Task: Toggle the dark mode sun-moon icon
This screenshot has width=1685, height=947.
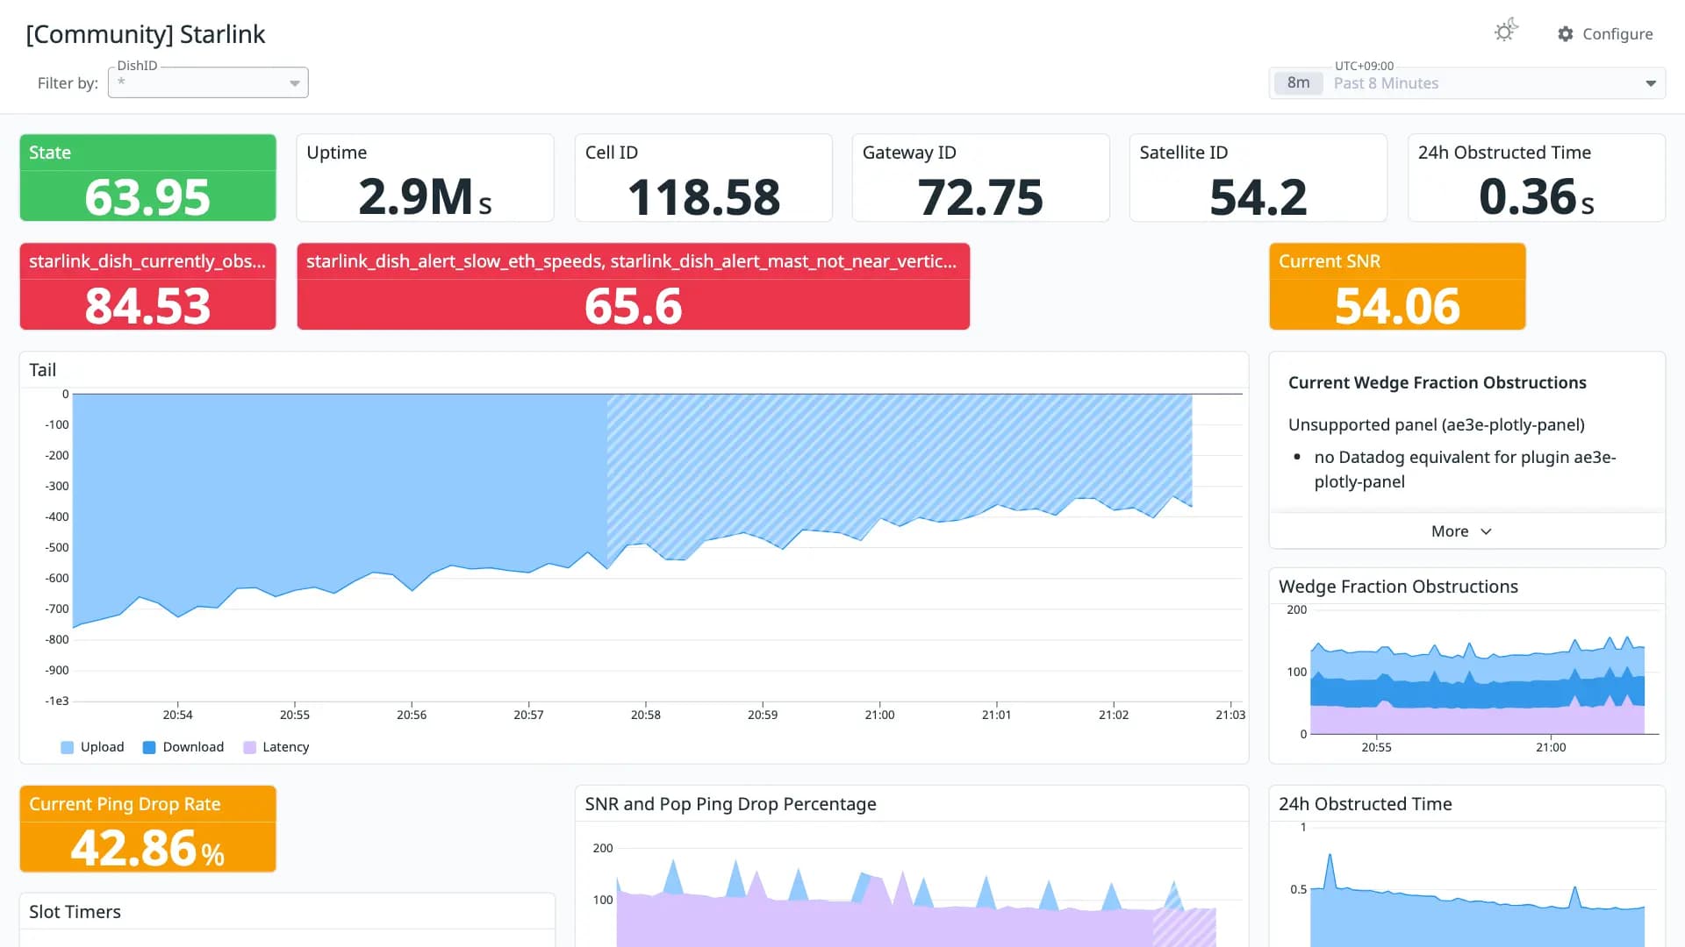Action: (x=1506, y=31)
